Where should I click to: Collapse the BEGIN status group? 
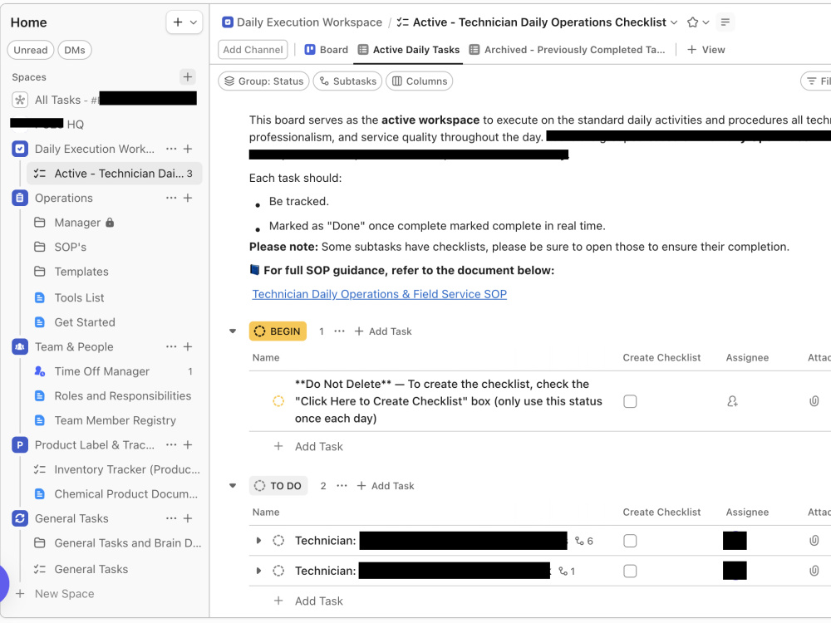click(232, 331)
